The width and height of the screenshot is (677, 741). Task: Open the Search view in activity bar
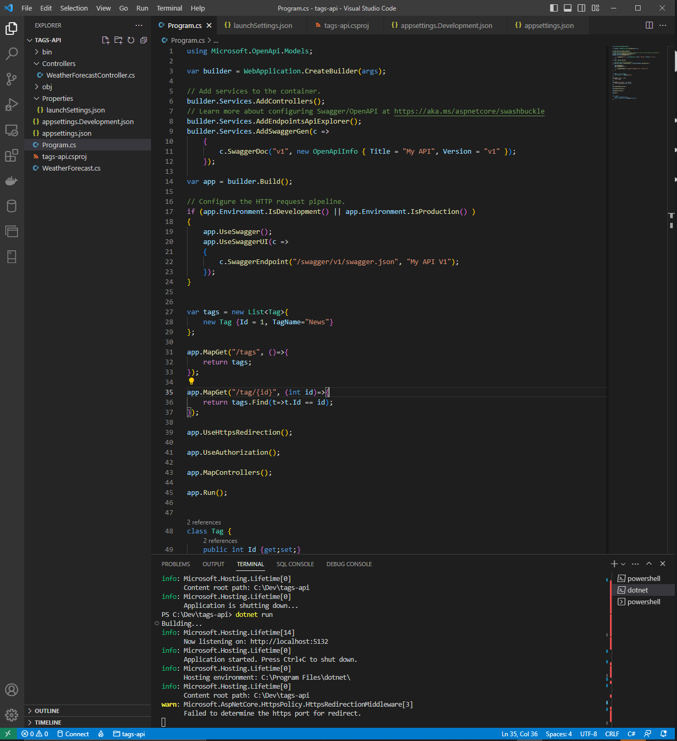(x=12, y=54)
